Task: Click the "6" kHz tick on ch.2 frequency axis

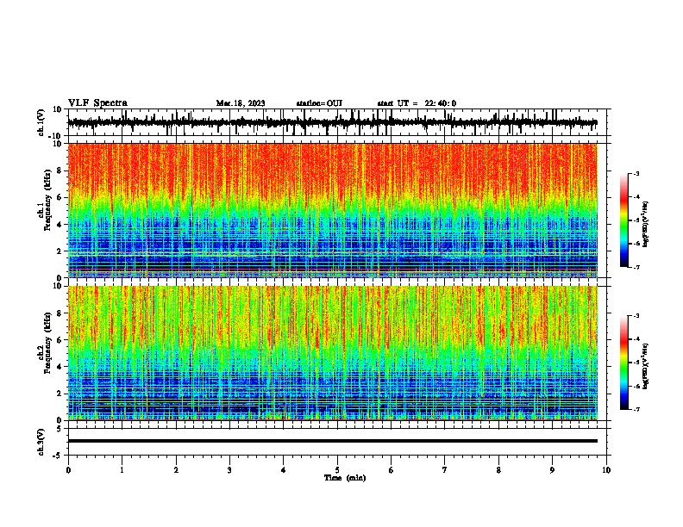Action: (60, 339)
